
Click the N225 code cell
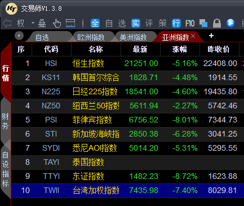51,92
